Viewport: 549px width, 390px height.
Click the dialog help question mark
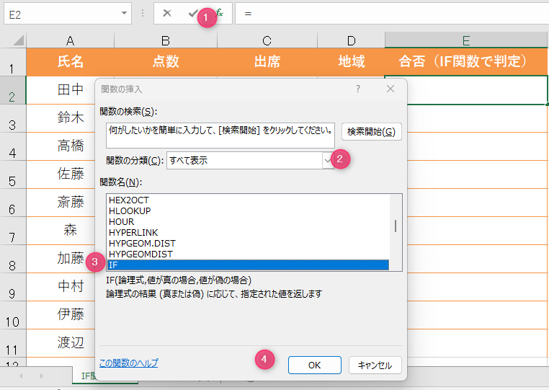point(358,89)
